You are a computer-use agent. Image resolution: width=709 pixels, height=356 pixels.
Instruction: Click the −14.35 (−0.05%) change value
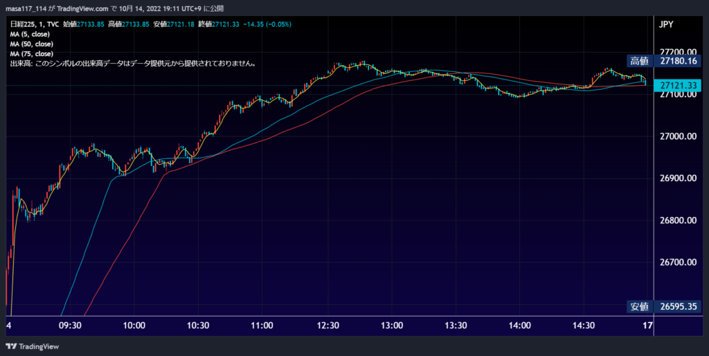pos(267,24)
